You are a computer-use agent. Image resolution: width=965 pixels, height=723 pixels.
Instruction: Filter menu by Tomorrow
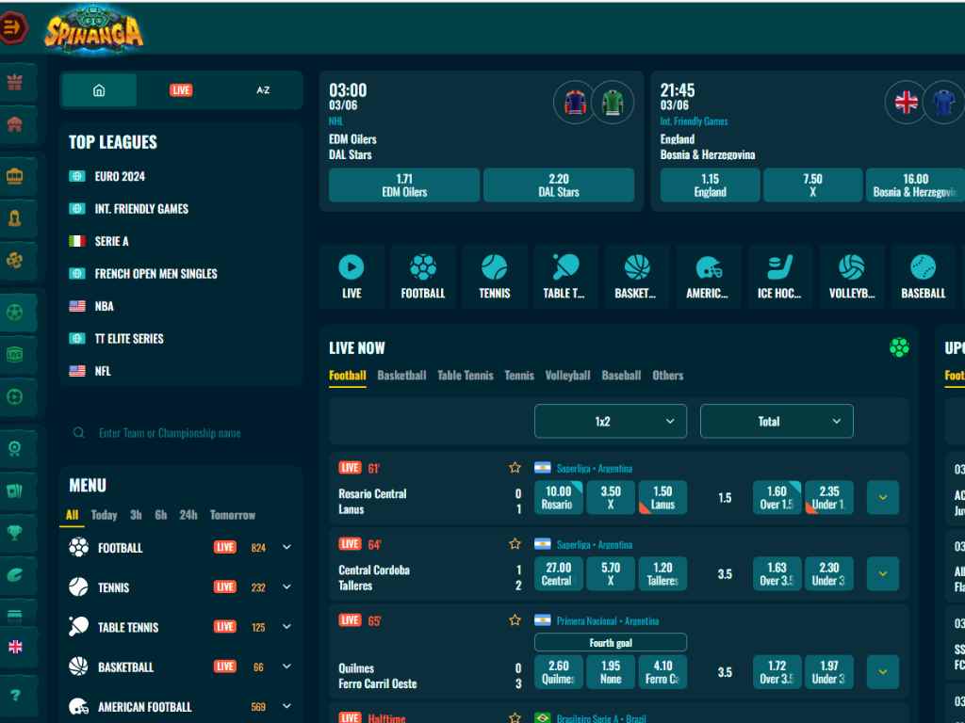(232, 515)
